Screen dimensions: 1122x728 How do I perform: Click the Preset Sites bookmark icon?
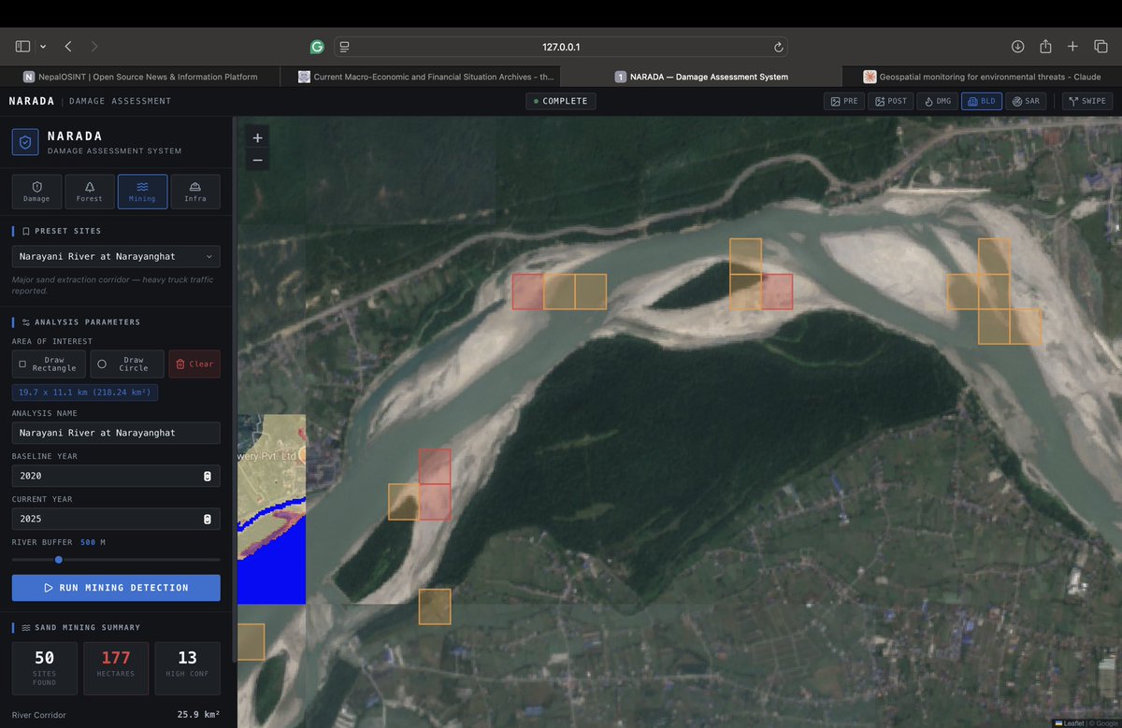point(26,231)
